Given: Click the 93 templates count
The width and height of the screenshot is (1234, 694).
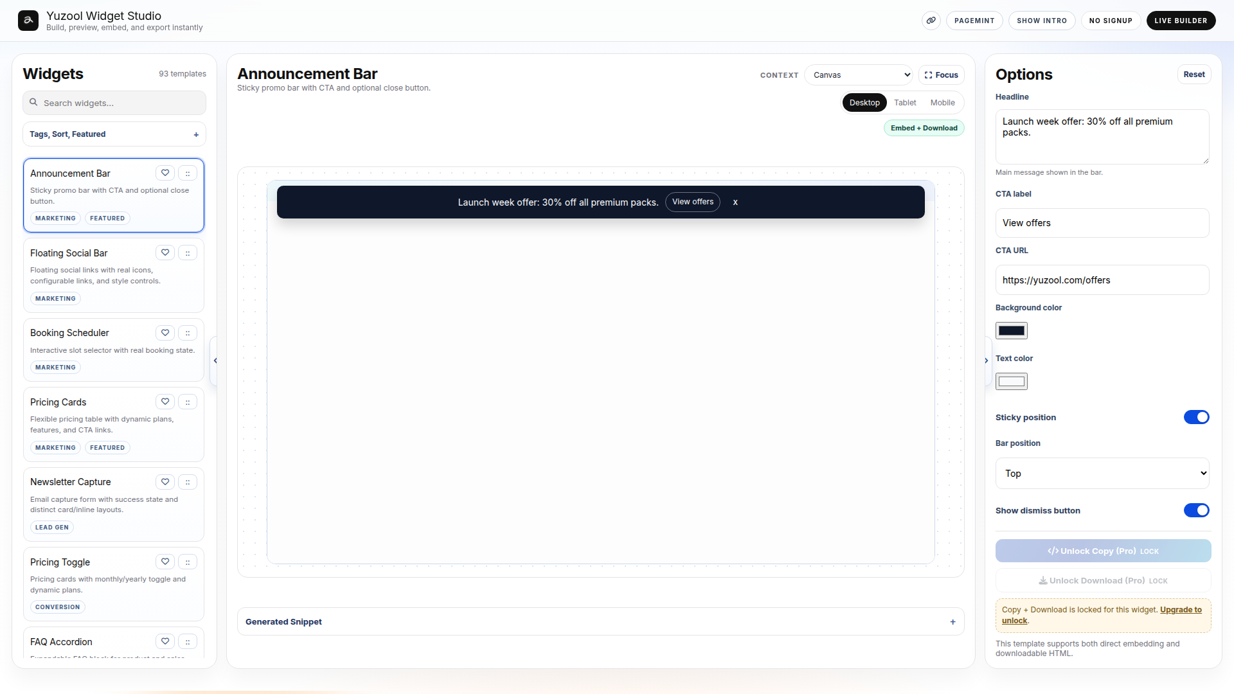Looking at the screenshot, I should click(183, 74).
